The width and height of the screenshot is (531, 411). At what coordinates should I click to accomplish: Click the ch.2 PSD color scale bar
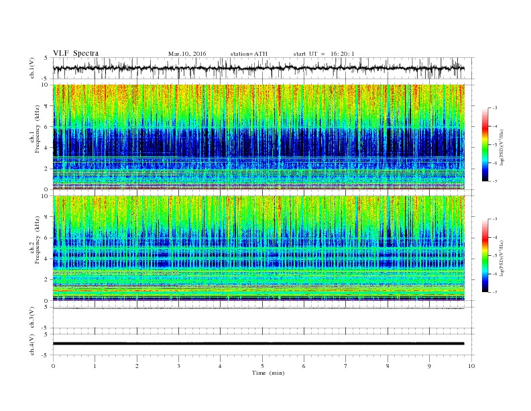coord(485,255)
